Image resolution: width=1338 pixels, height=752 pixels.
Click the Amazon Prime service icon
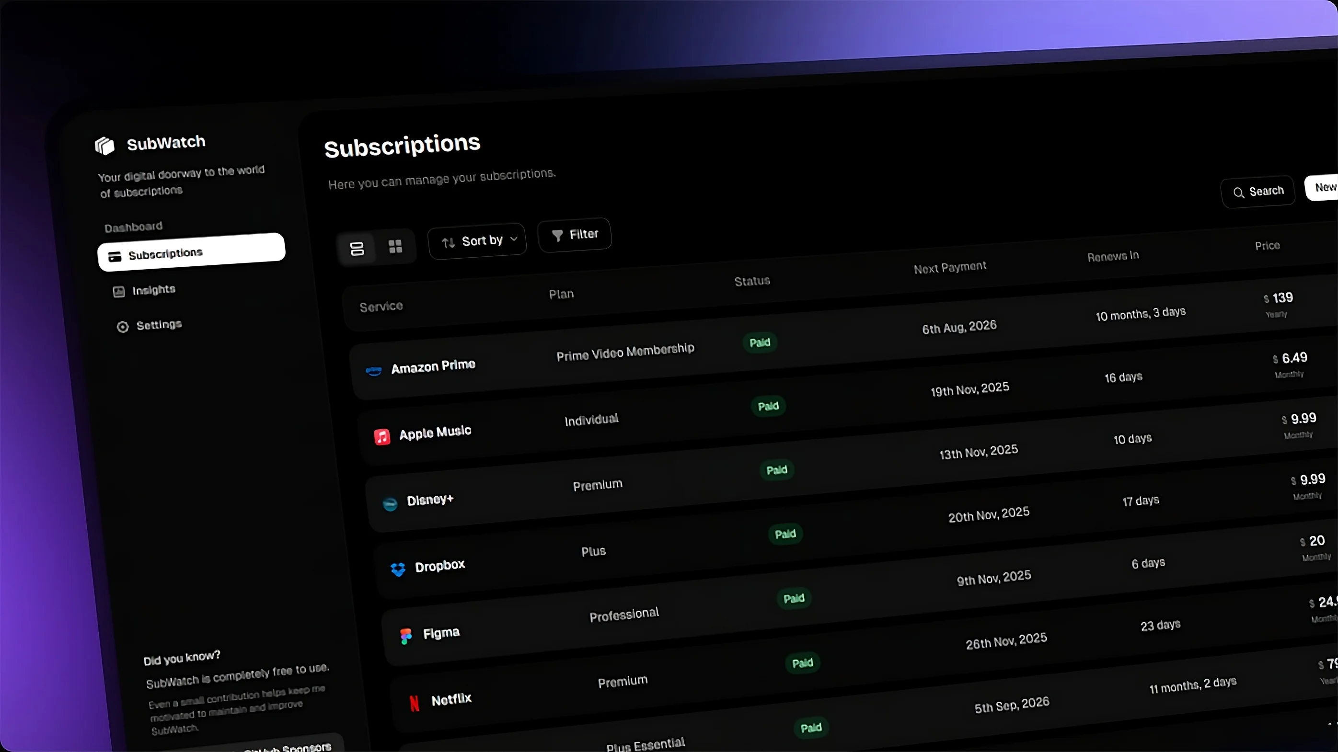pyautogui.click(x=373, y=371)
